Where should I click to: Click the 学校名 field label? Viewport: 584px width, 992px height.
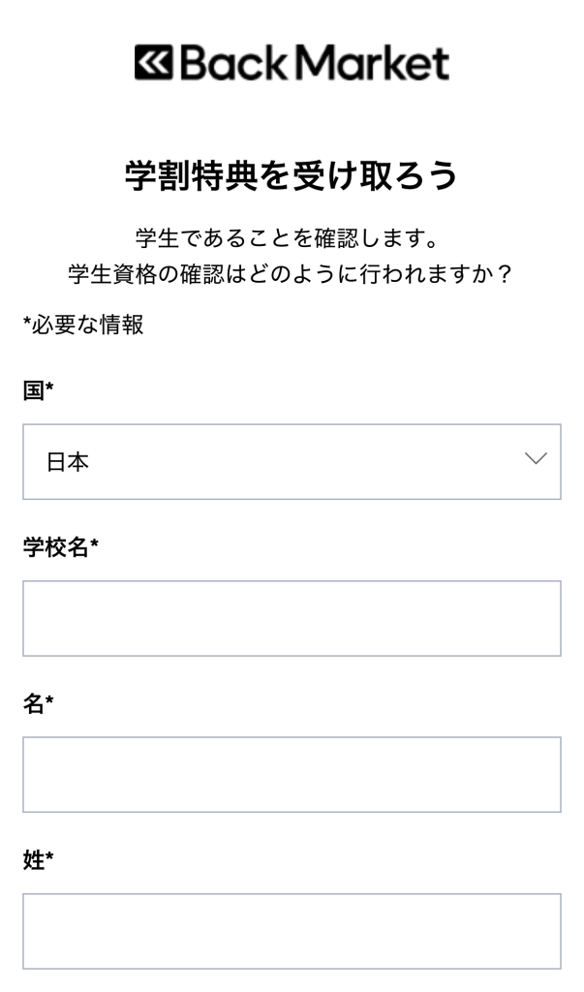coord(55,548)
